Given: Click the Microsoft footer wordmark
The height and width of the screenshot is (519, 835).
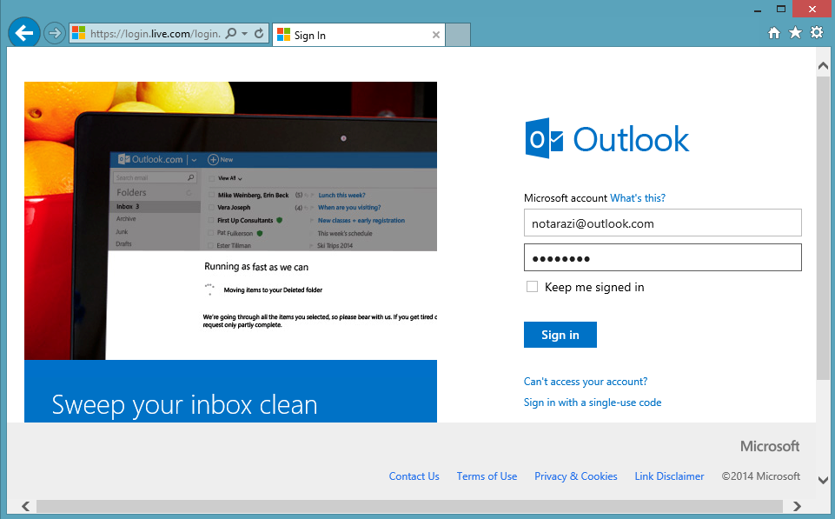Looking at the screenshot, I should 770,446.
